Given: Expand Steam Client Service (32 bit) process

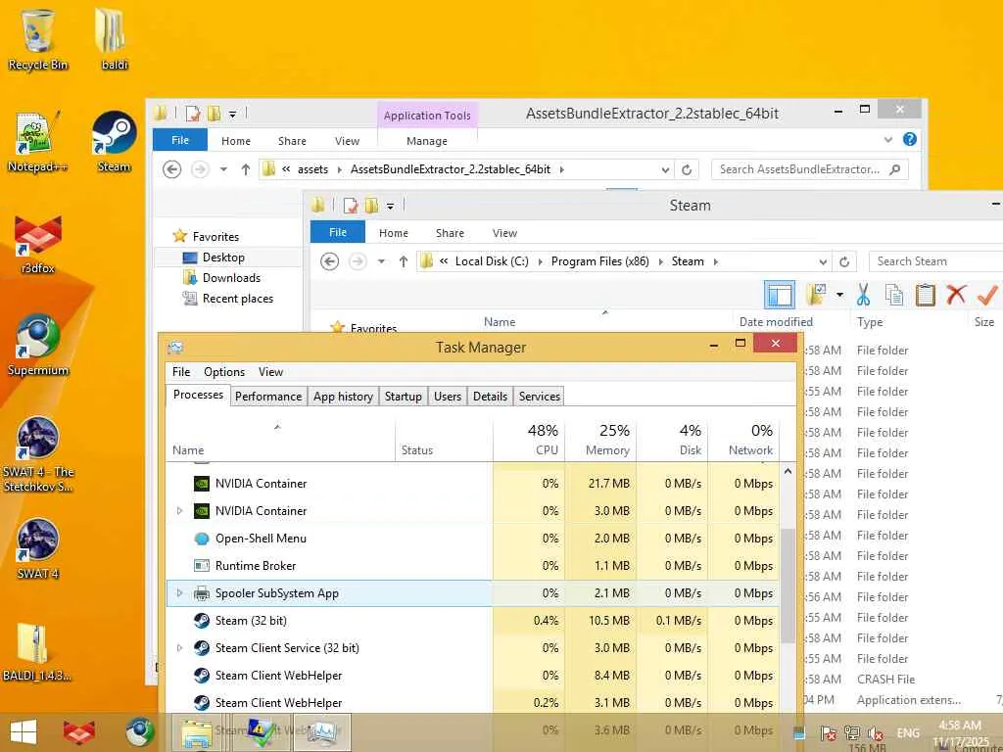Looking at the screenshot, I should point(180,648).
